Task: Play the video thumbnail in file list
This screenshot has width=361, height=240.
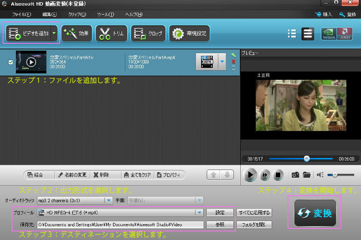Action: coord(31,62)
